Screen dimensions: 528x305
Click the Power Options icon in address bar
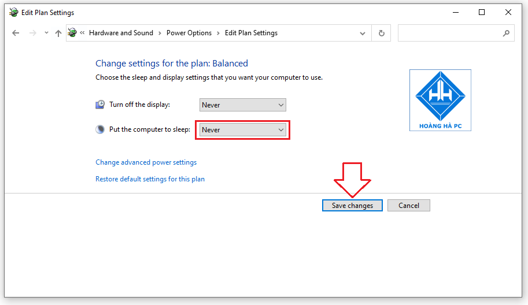72,32
